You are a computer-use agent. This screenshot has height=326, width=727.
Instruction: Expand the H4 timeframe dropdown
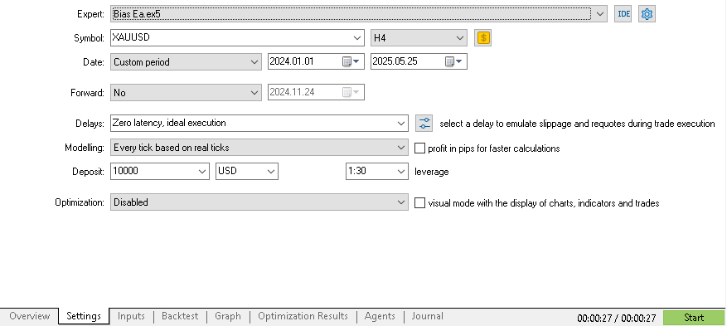click(419, 38)
